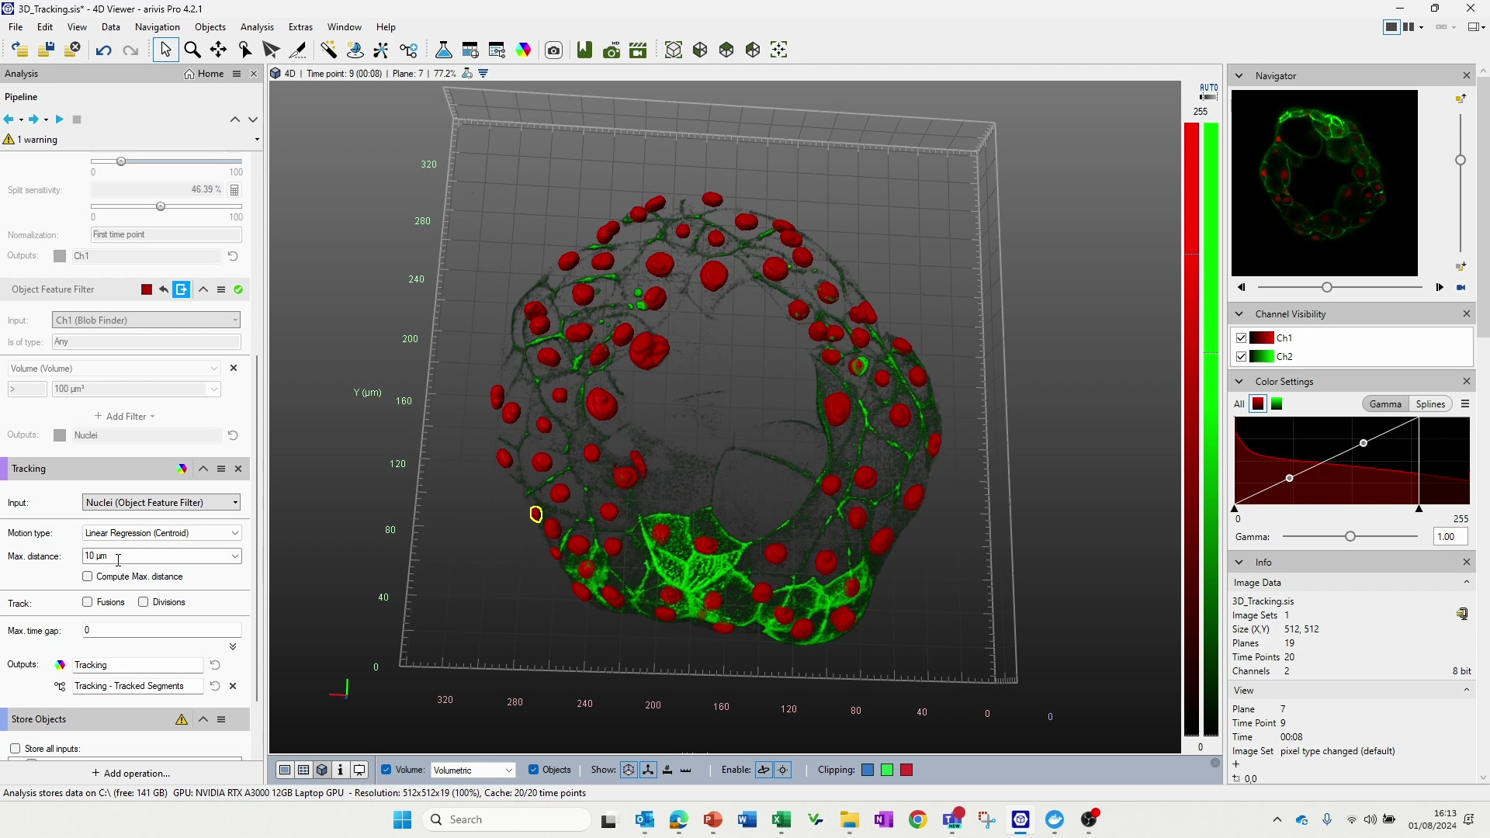
Task: Open the Objects menu
Action: click(x=210, y=27)
